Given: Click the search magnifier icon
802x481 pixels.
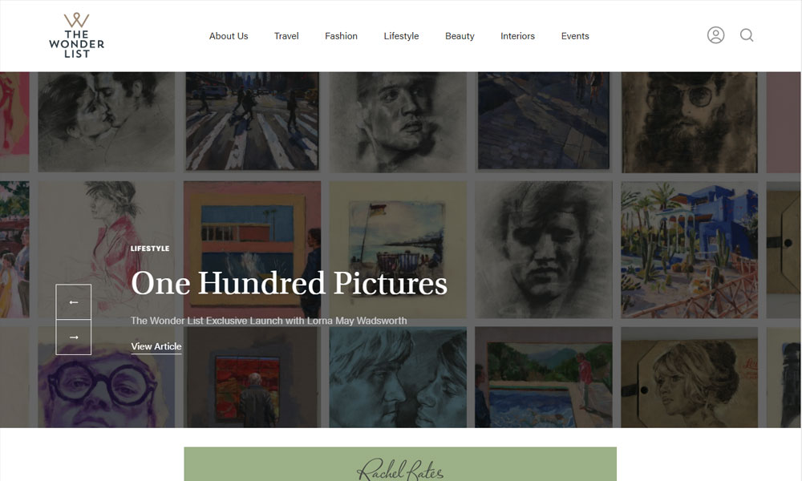Looking at the screenshot, I should pyautogui.click(x=747, y=35).
